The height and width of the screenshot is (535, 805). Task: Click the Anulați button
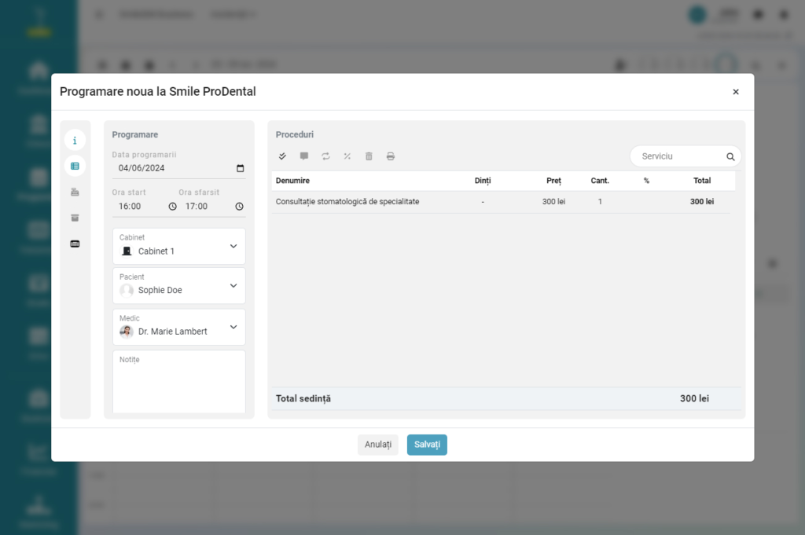tap(377, 445)
